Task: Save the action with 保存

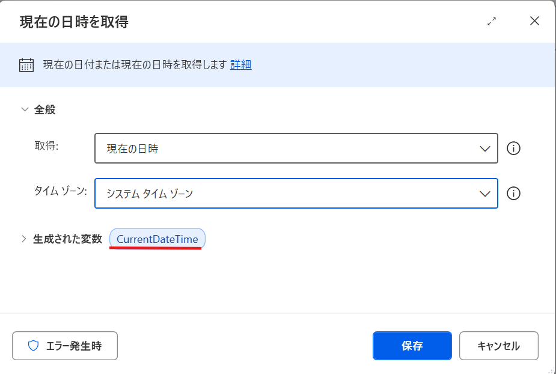Action: coord(412,346)
